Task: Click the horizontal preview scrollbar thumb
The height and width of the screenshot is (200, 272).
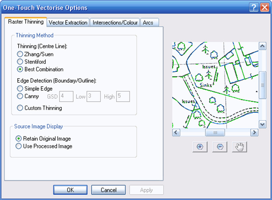Action: point(215,132)
